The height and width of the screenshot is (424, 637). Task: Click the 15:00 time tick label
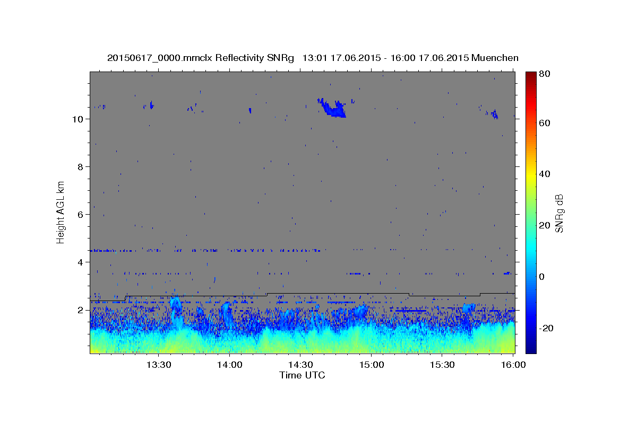[x=372, y=365]
